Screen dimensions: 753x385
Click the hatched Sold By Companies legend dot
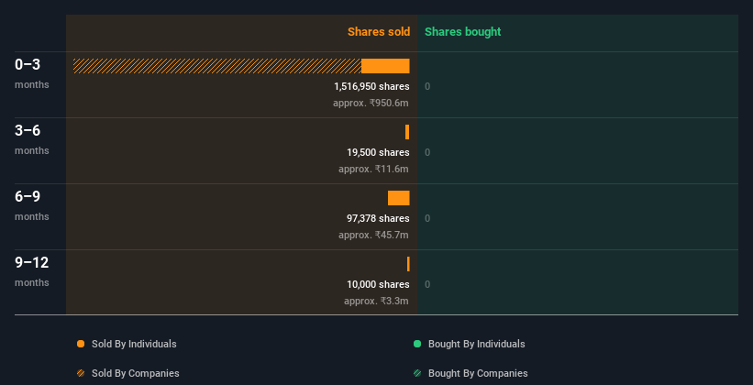tap(81, 373)
